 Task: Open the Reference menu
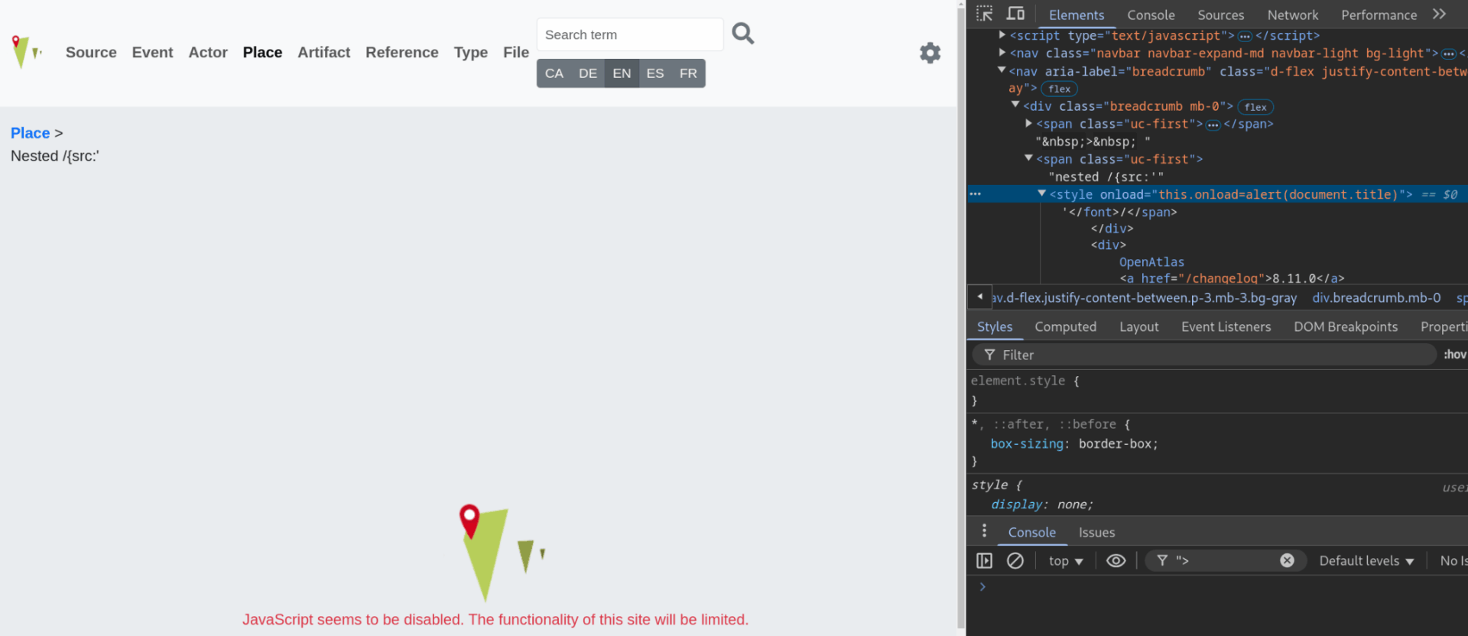(401, 52)
